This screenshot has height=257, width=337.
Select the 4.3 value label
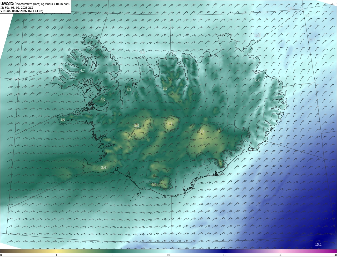click(x=129, y=90)
